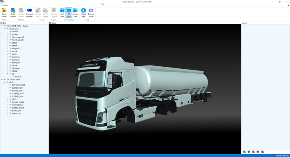Screen dimensions: 290x157
Task: Collapse the ribbon with the chevron
Action: pyautogui.click(x=288, y=5)
